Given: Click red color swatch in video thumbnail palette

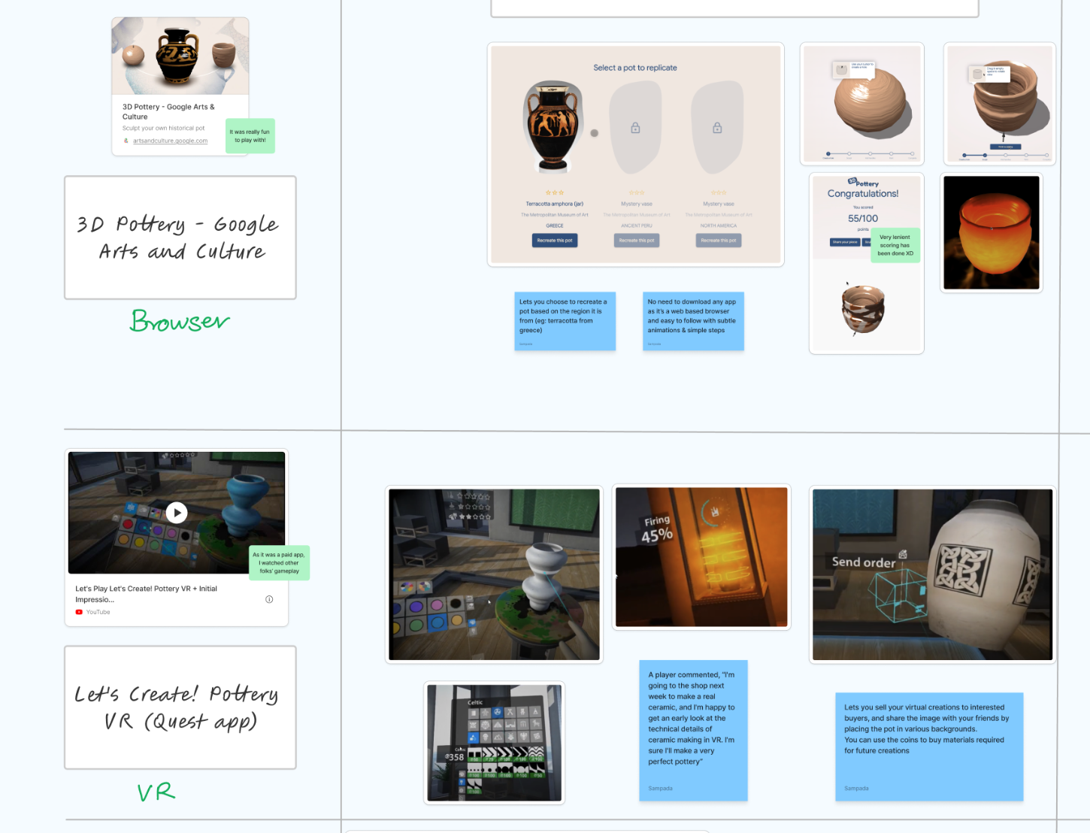Looking at the screenshot, I should point(129,524).
